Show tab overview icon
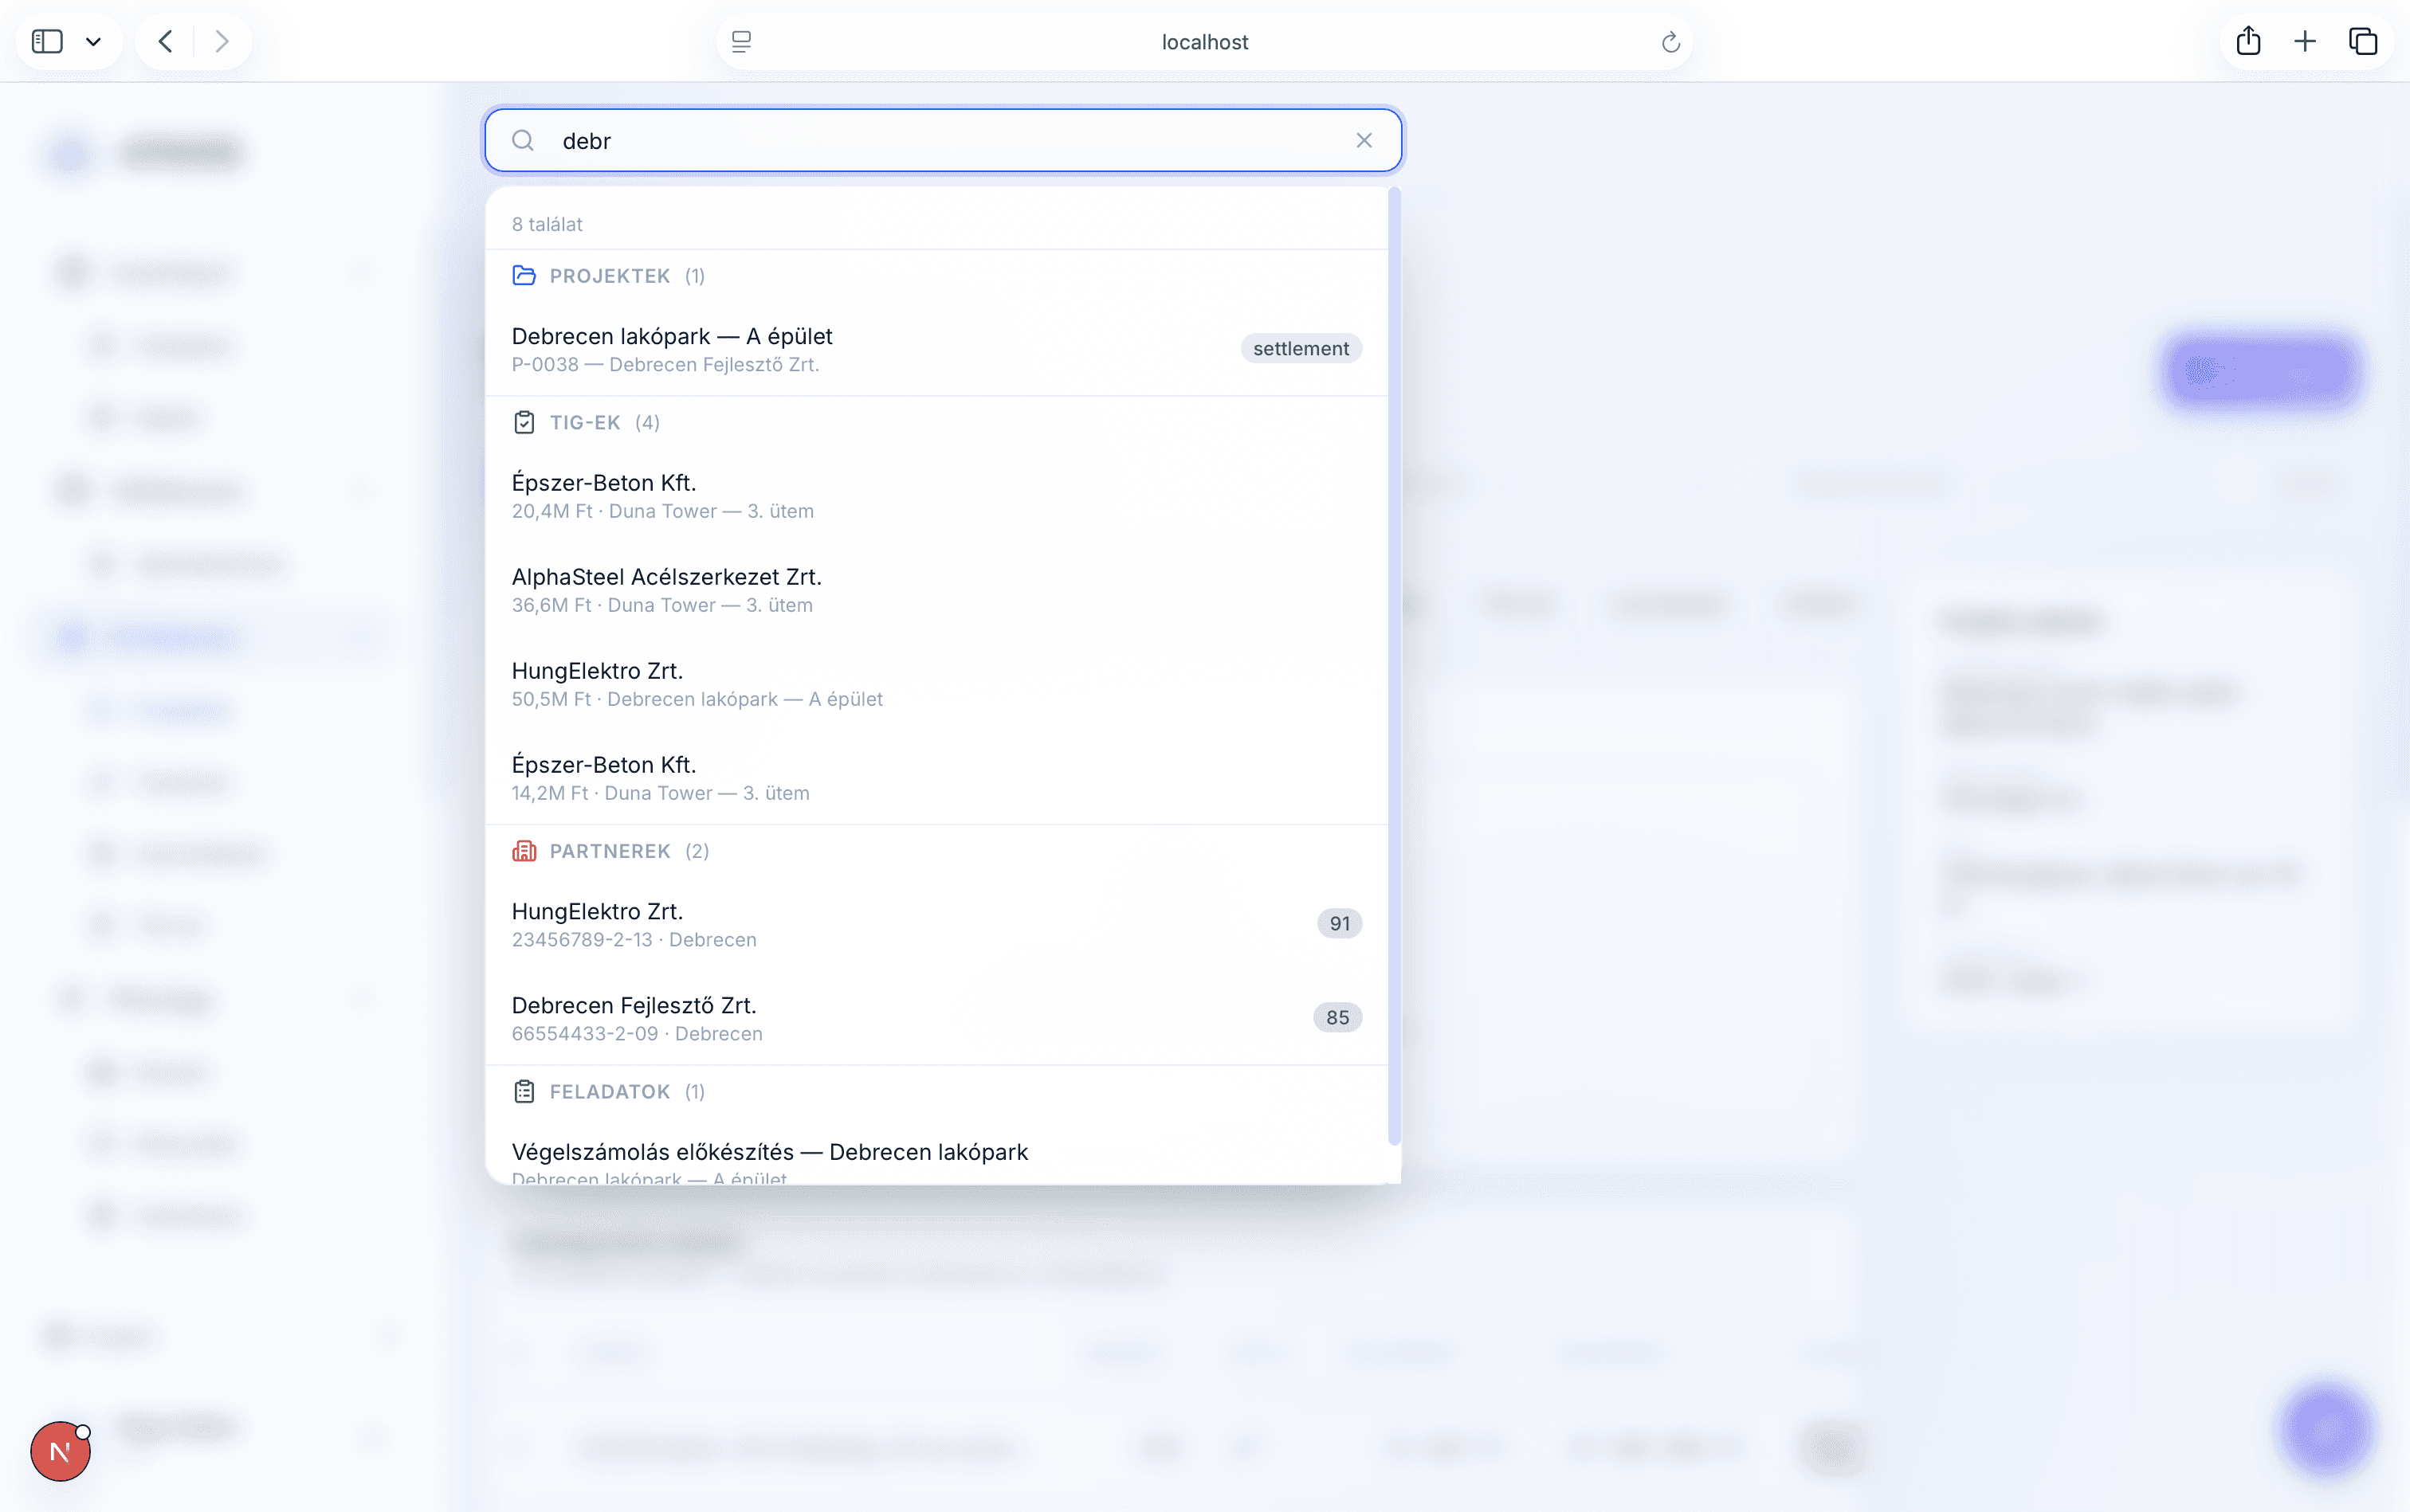 click(2362, 41)
